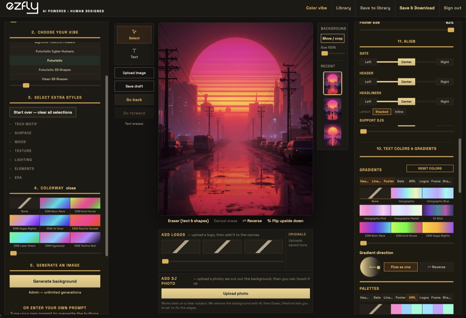The height and width of the screenshot is (318, 466).
Task: Click Upload image
Action: (x=134, y=73)
